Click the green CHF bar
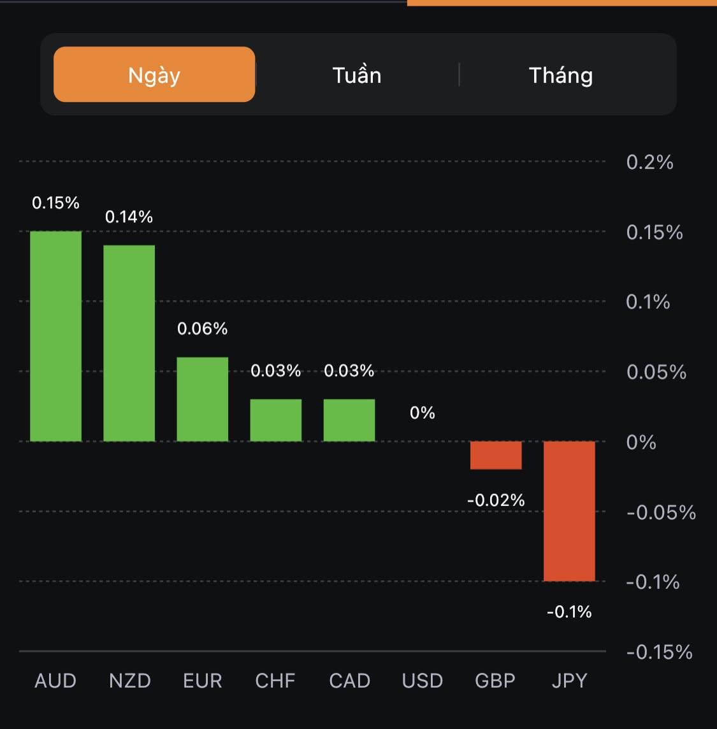717x729 pixels. tap(276, 420)
